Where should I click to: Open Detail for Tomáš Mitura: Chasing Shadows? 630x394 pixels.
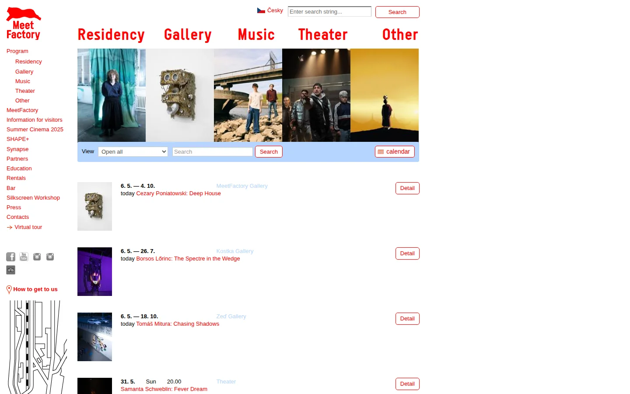tap(407, 319)
